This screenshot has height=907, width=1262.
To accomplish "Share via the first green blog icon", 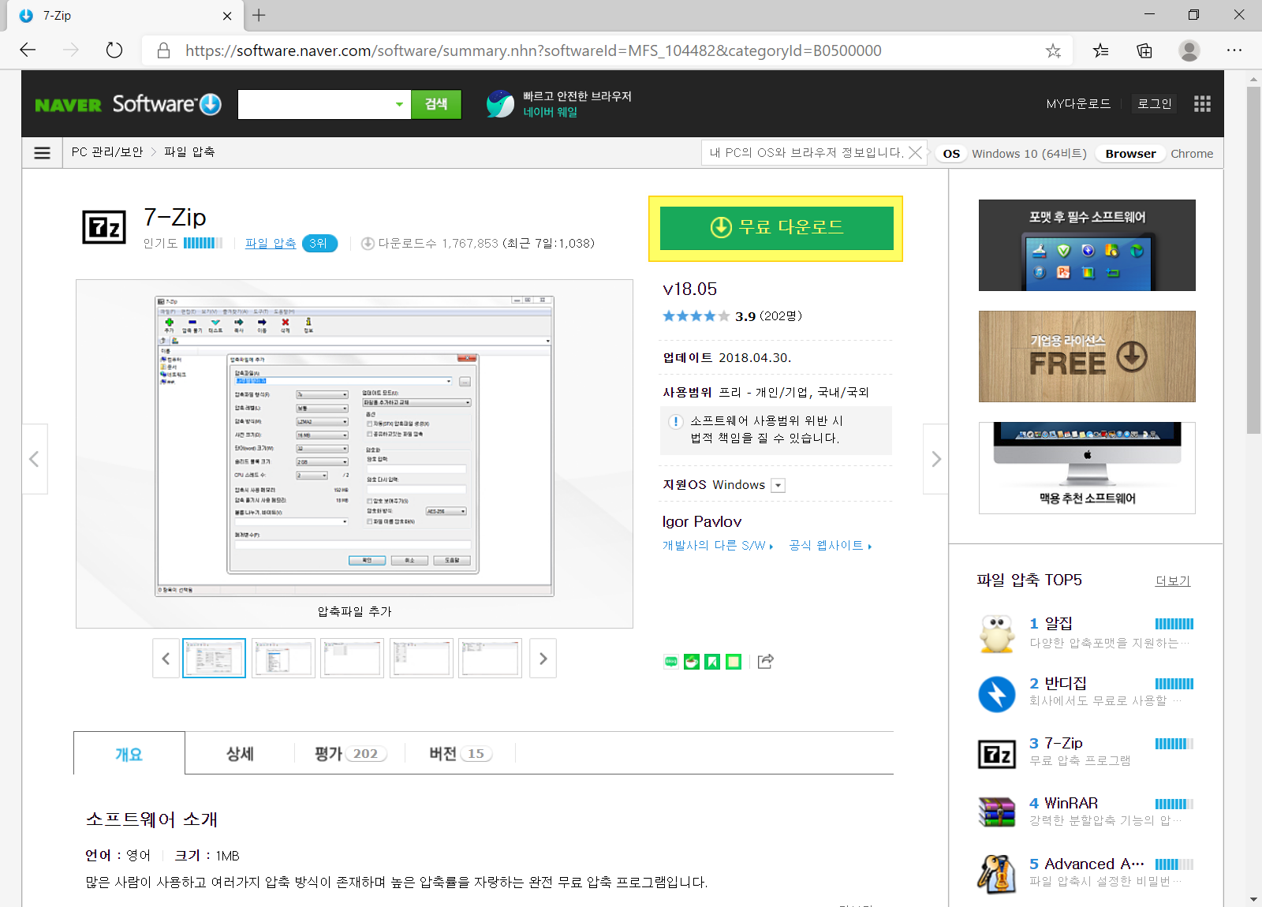I will (671, 662).
